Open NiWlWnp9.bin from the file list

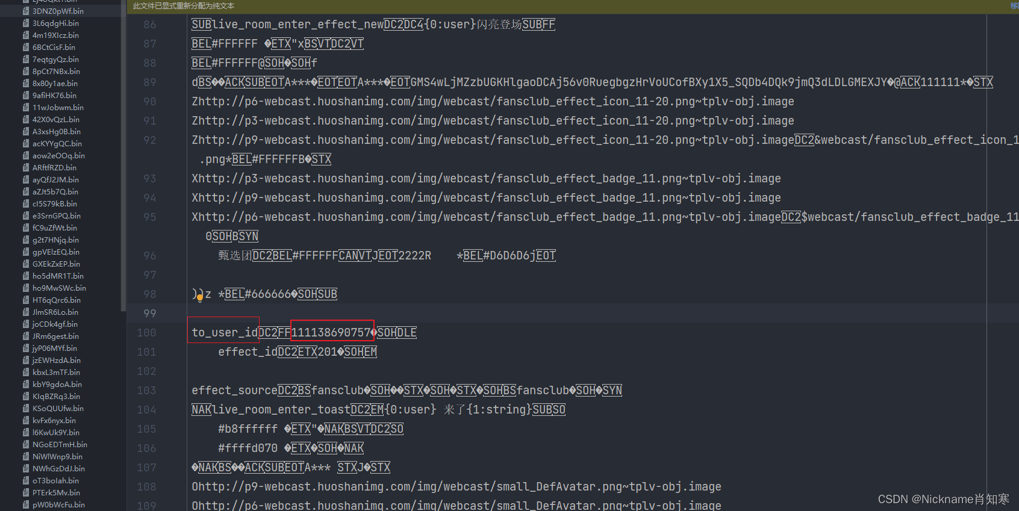(x=57, y=456)
